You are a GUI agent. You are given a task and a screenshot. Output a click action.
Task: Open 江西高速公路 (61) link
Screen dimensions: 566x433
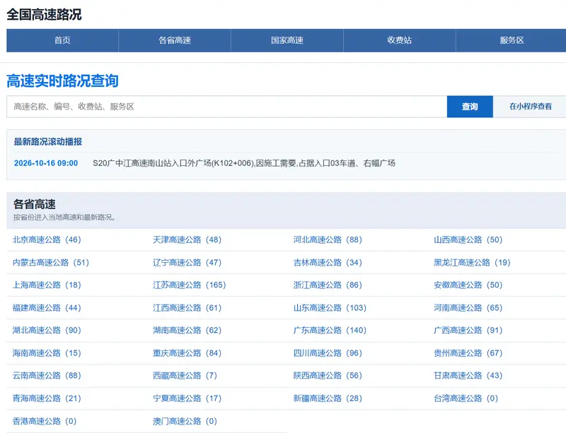(x=187, y=308)
